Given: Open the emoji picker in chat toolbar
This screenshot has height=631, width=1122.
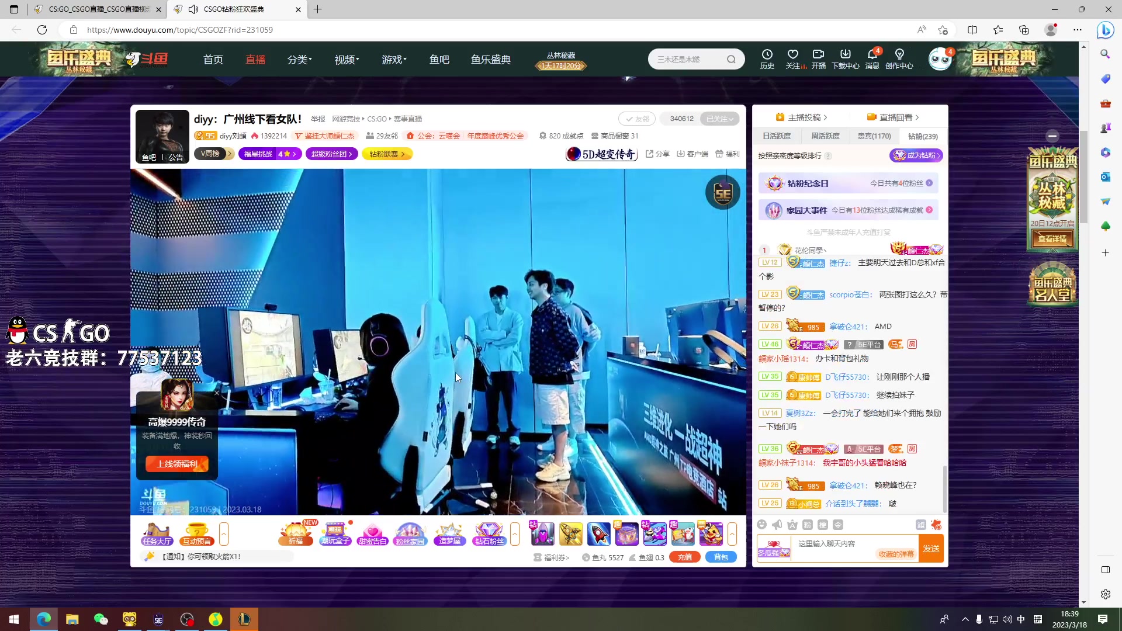Looking at the screenshot, I should (762, 525).
